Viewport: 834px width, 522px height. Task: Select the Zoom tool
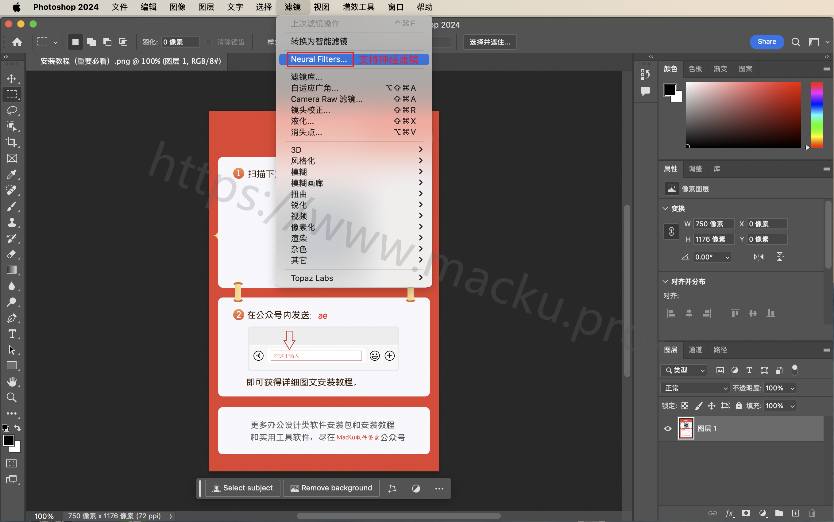[12, 397]
